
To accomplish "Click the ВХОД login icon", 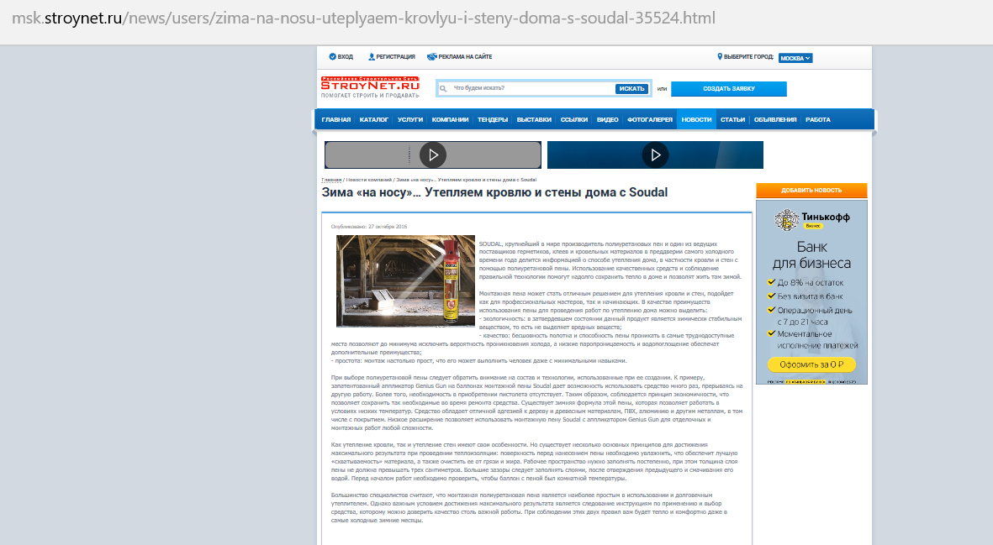I will (x=332, y=57).
